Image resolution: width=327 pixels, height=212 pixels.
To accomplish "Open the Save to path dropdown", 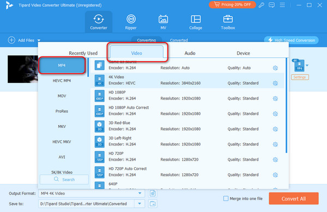I will (x=140, y=203).
